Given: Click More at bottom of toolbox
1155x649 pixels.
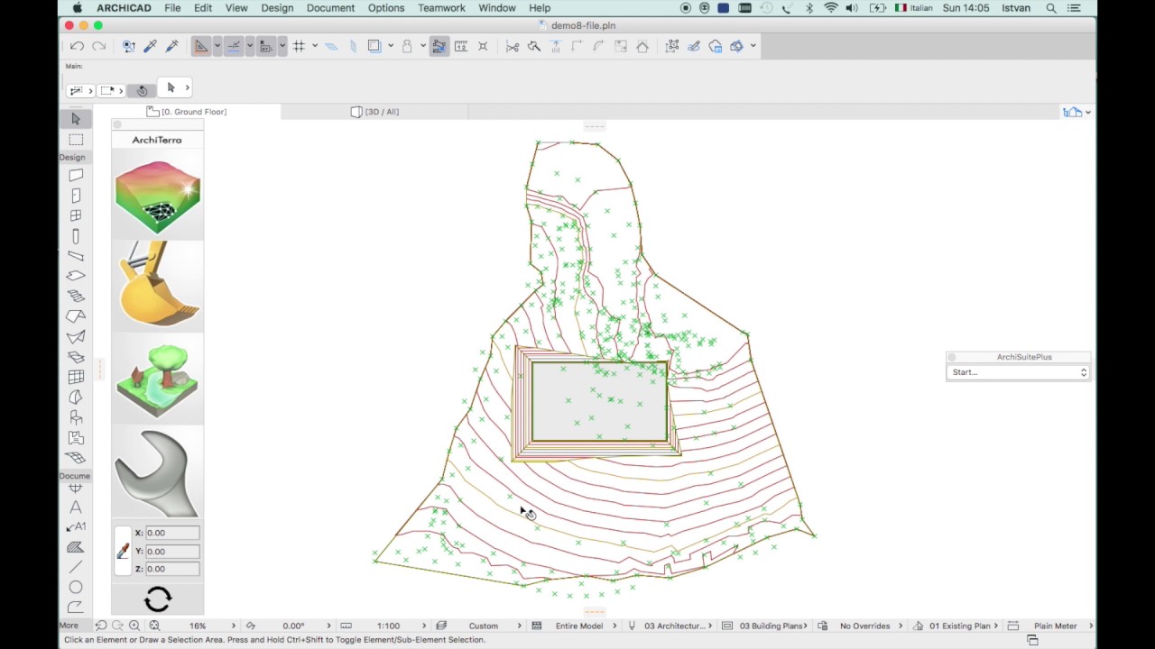Looking at the screenshot, I should point(69,626).
